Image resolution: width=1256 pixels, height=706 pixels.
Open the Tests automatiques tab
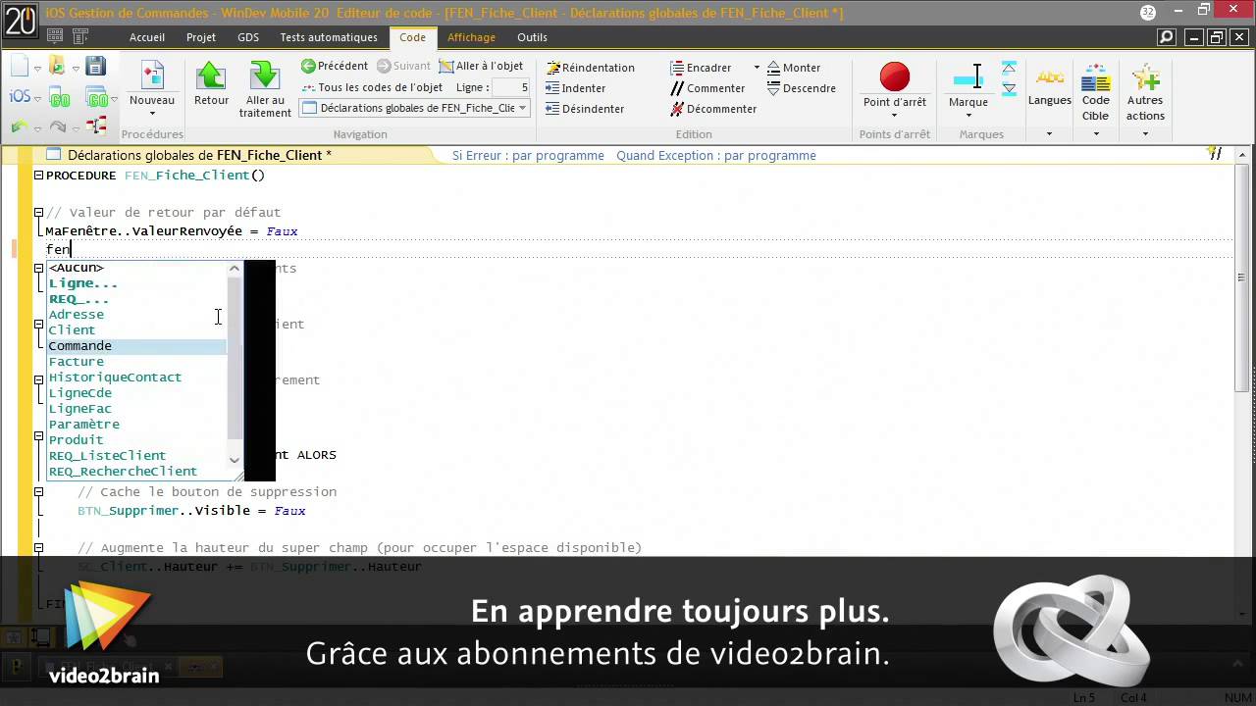pos(329,37)
